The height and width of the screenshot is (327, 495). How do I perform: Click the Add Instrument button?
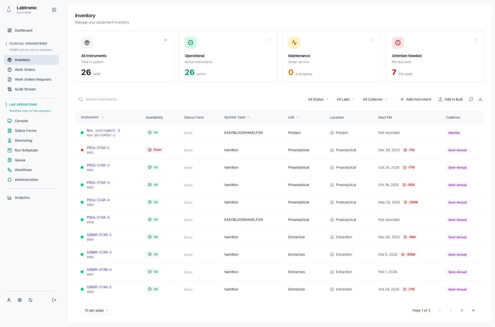click(x=415, y=99)
